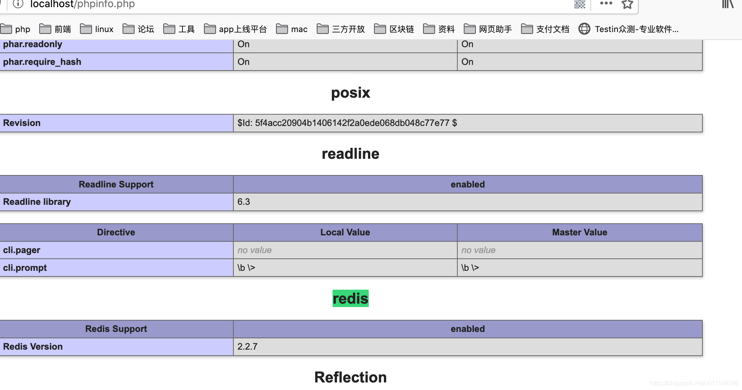Click the phar.require_hash directive cell
The height and width of the screenshot is (390, 742).
click(x=117, y=62)
